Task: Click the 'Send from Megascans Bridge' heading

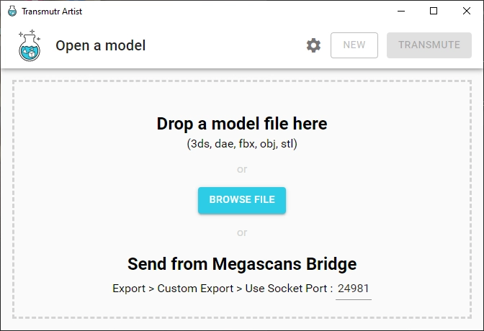Action: click(x=242, y=264)
